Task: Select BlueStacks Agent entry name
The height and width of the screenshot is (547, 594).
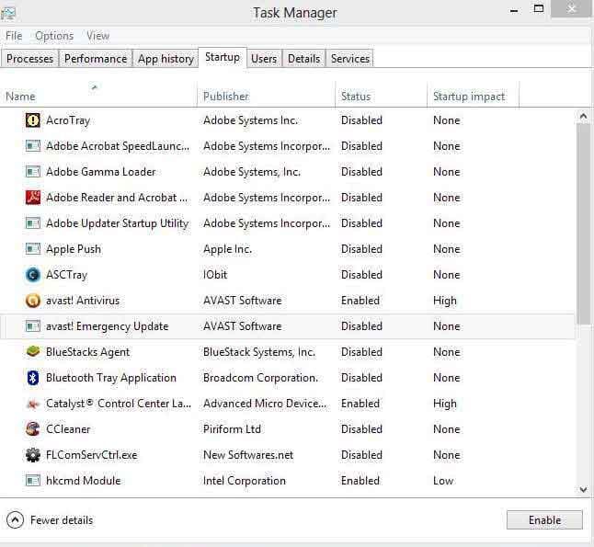Action: pos(88,352)
